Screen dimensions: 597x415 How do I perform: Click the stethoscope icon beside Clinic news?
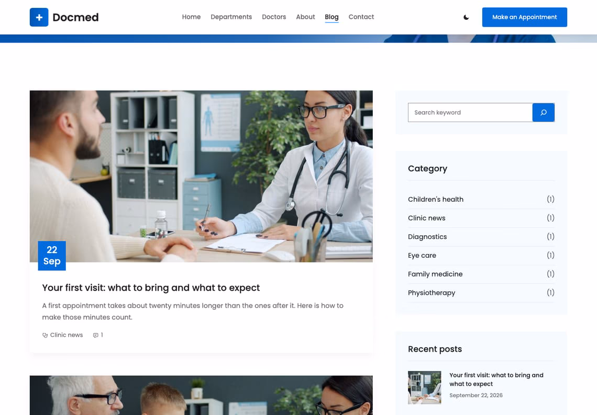[x=45, y=335]
